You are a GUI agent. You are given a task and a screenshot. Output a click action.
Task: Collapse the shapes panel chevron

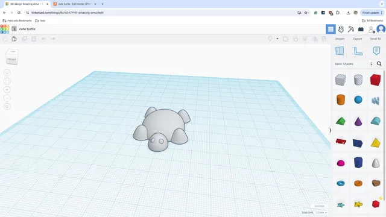tap(331, 130)
